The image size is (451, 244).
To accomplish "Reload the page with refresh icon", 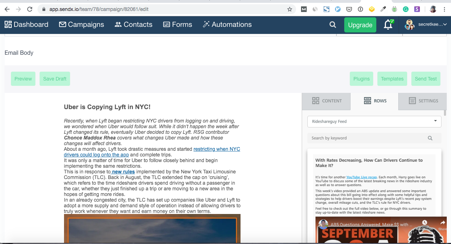I will coord(30,9).
